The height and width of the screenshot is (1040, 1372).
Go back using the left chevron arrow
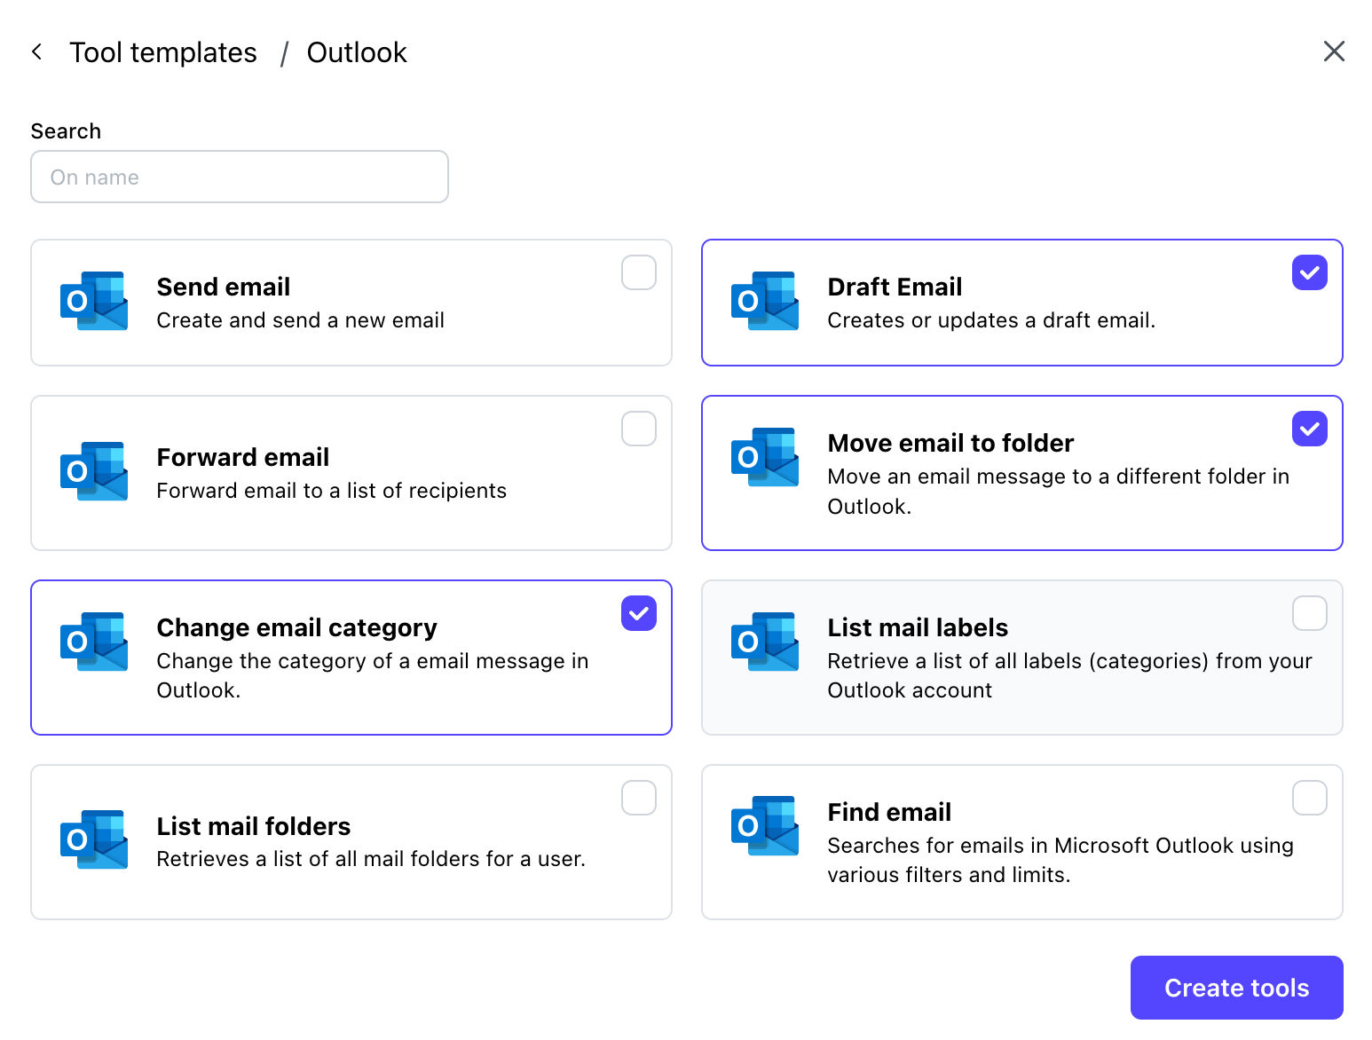point(37,52)
